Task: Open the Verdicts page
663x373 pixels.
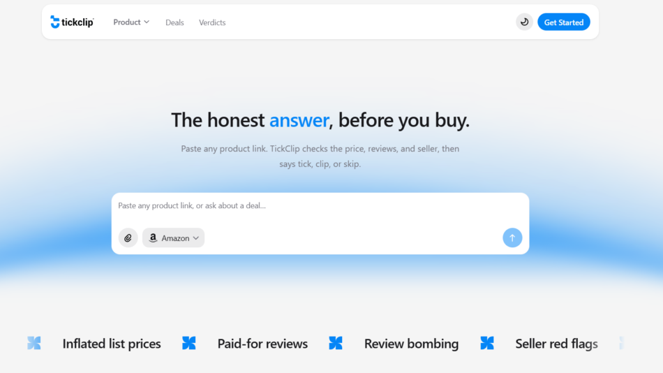Action: (x=212, y=22)
